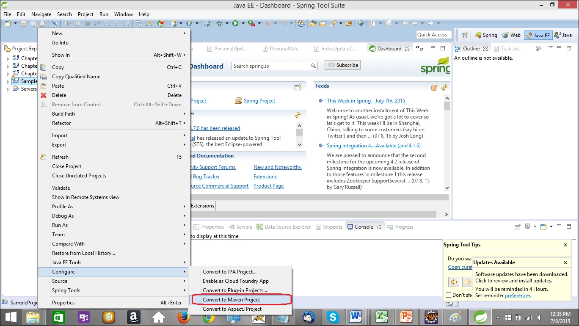
Task: Click the Search spring.io input field
Action: [271, 66]
